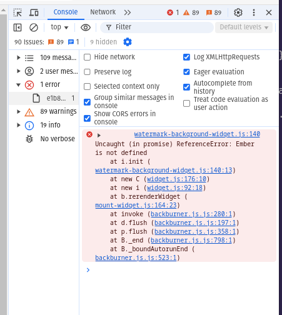Open DevTools settings gear in top bar
282x315 pixels.
[x=238, y=12]
